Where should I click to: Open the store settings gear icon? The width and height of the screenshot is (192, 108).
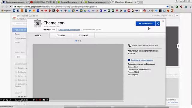click(x=177, y=16)
